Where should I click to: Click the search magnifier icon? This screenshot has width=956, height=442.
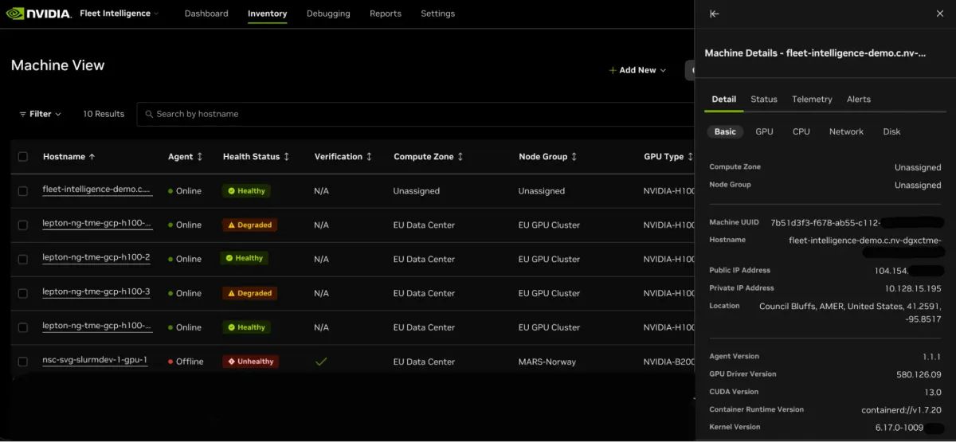coord(149,114)
